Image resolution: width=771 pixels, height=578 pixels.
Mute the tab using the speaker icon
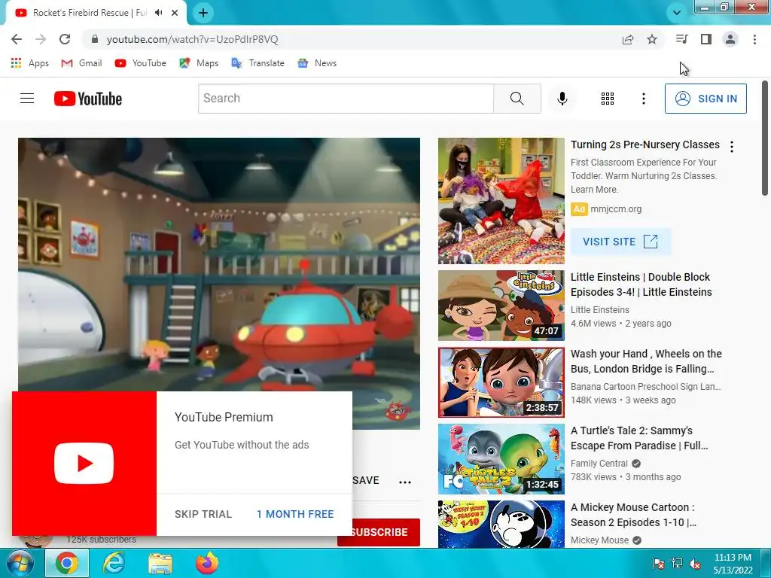(158, 13)
